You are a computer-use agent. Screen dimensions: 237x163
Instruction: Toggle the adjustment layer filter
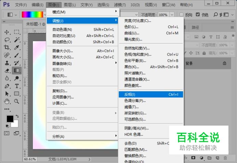(x=203, y=37)
